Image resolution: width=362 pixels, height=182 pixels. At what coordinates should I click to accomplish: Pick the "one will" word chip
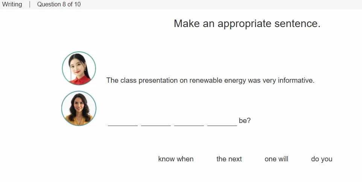276,159
